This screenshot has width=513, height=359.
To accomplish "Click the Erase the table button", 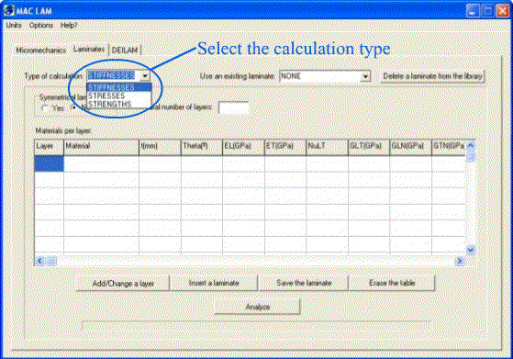I will pos(392,283).
